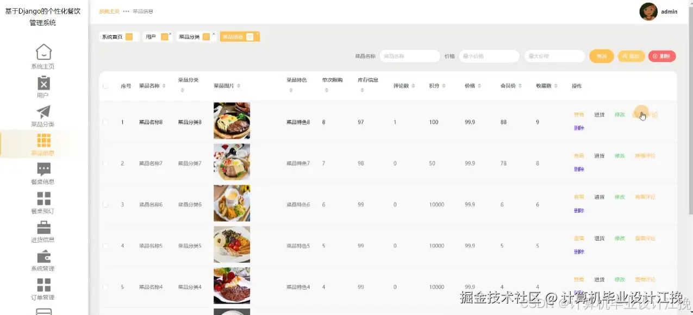693x315 pixels.
Task: Click 修改 for row 菜品名称4
Action: (620, 280)
